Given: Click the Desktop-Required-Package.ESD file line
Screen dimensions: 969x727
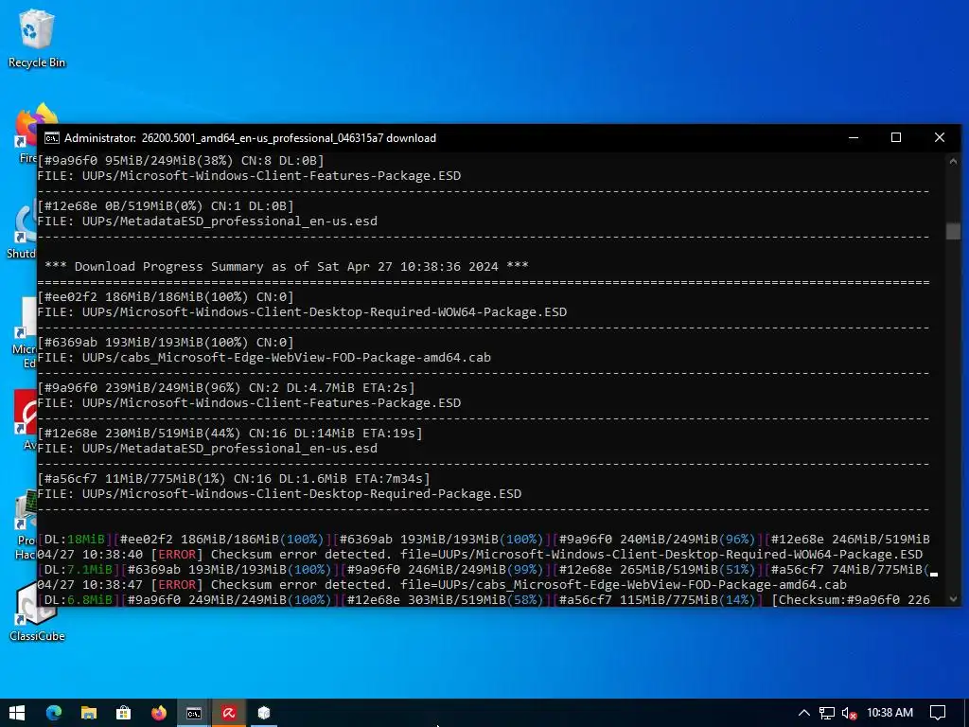Looking at the screenshot, I should 279,494.
